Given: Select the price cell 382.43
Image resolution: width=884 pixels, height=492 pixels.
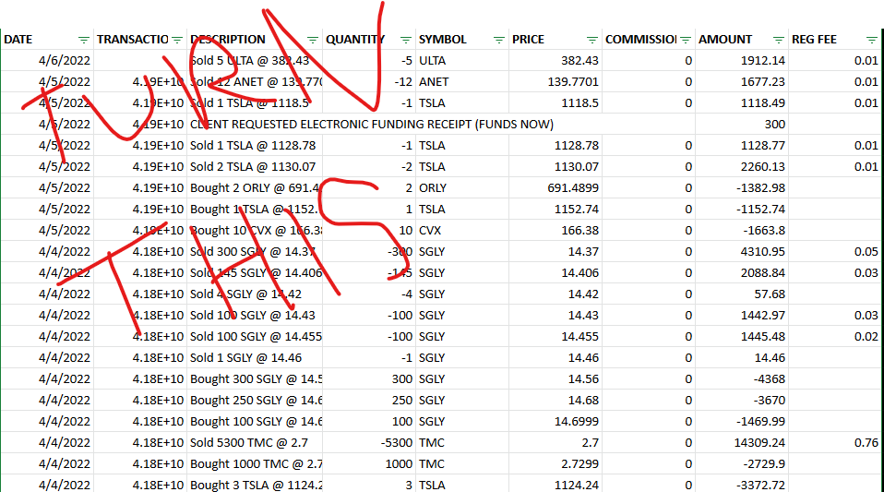Looking at the screenshot, I should point(555,60).
